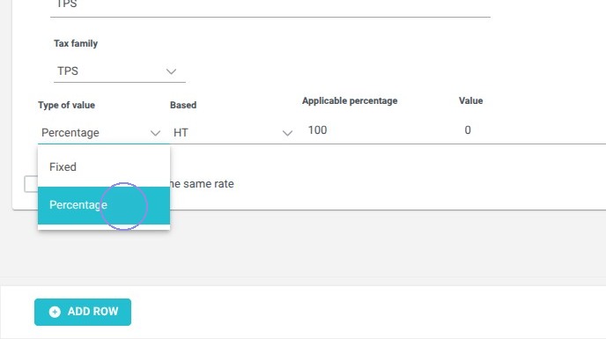Choose Percentage from the dropdown list
Image resolution: width=606 pixels, height=339 pixels.
click(x=104, y=205)
